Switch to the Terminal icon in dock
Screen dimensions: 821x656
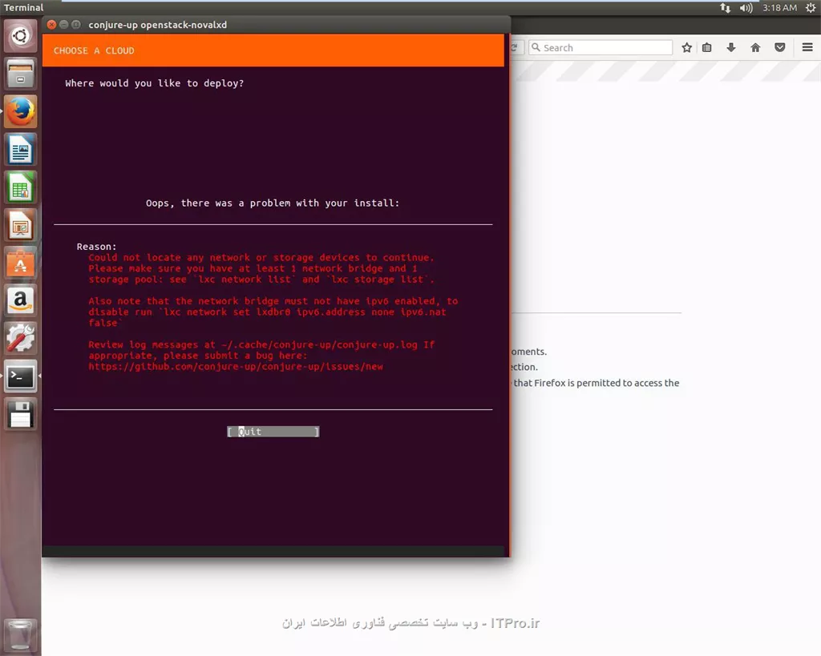[20, 376]
